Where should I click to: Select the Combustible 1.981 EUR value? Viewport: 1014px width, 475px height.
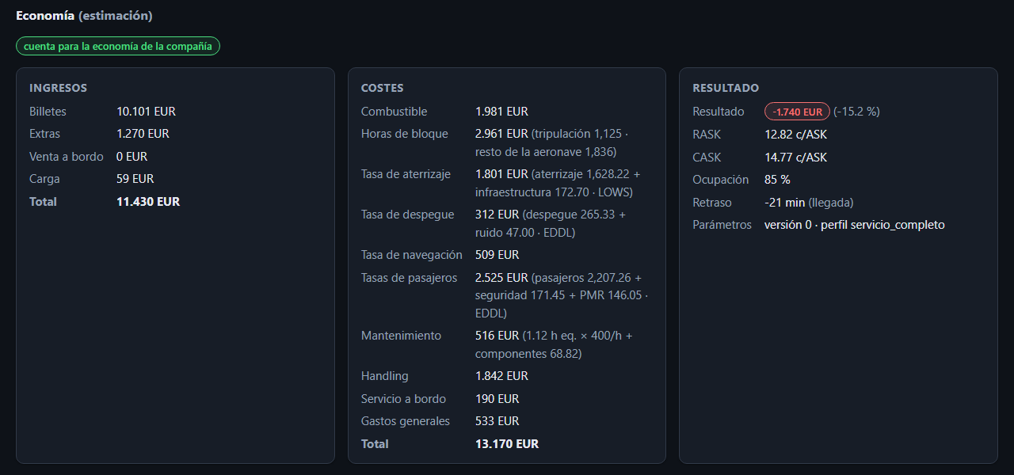[501, 112]
